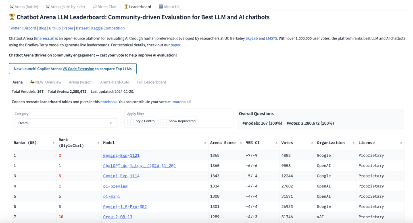Follow the LMSYS link
Screen dimensions: 413x223
tap(271, 38)
